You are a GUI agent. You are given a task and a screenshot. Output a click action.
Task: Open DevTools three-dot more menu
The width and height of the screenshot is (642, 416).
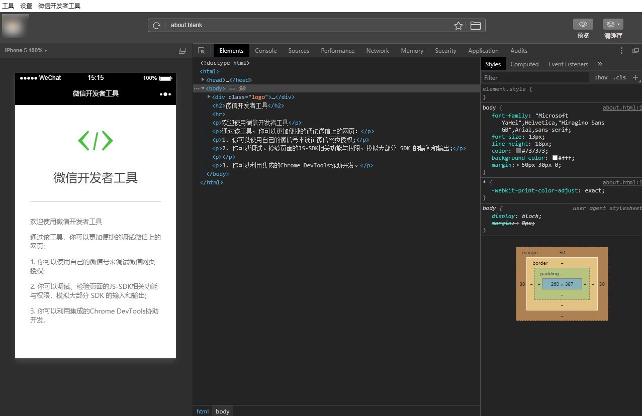(x=621, y=51)
